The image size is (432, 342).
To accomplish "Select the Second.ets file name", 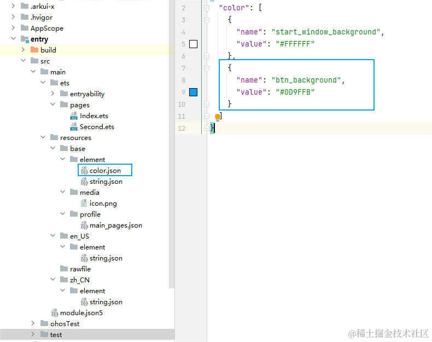I will tap(97, 127).
